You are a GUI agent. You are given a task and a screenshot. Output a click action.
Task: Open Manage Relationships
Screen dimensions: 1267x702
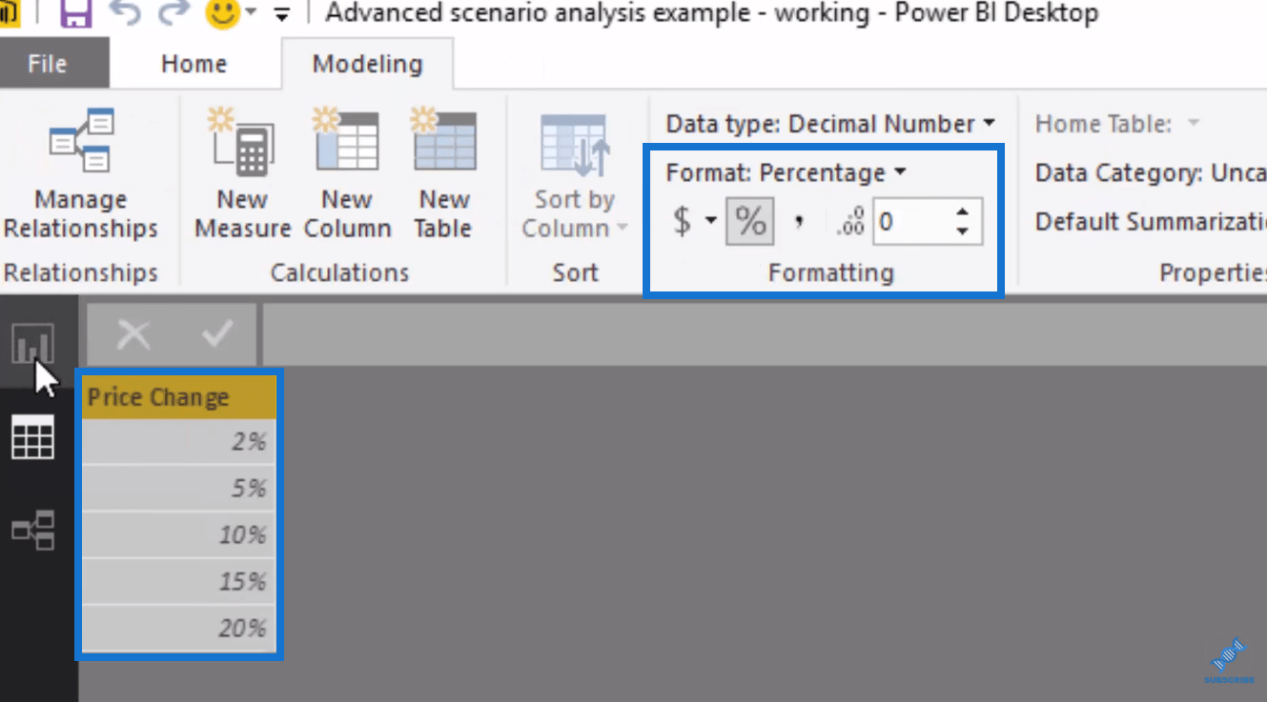click(81, 176)
